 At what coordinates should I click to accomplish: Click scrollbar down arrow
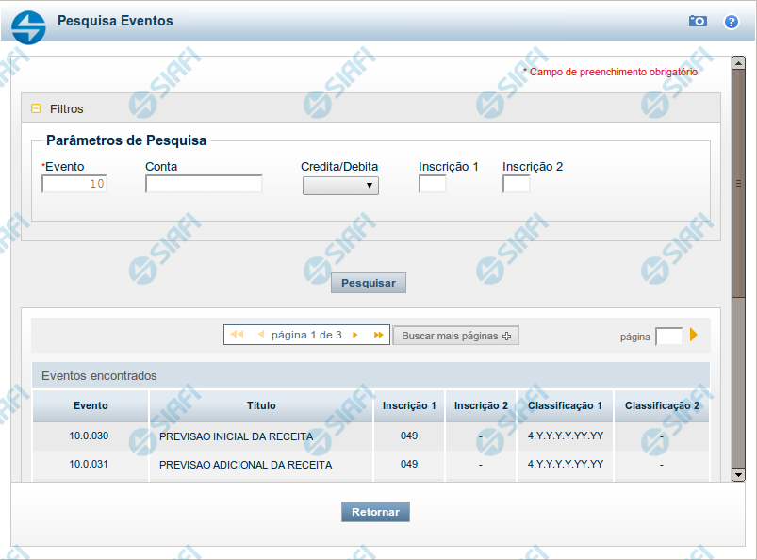click(739, 474)
